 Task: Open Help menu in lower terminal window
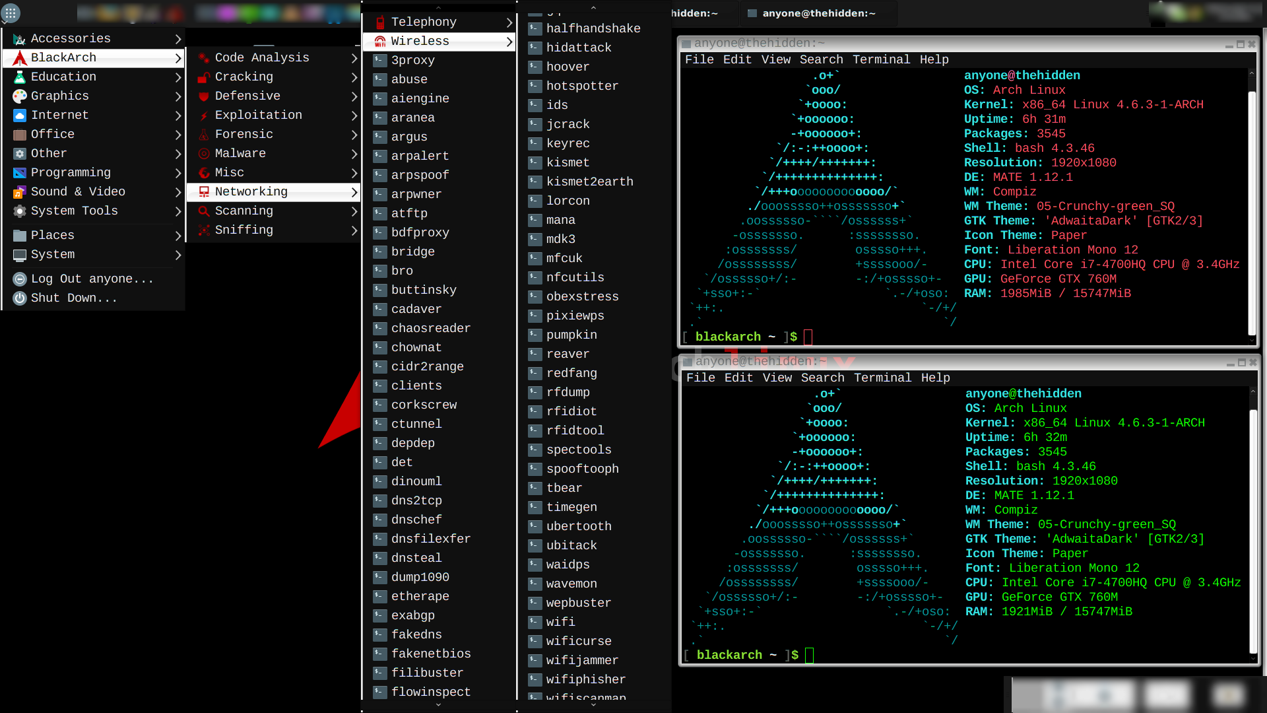pos(935,378)
